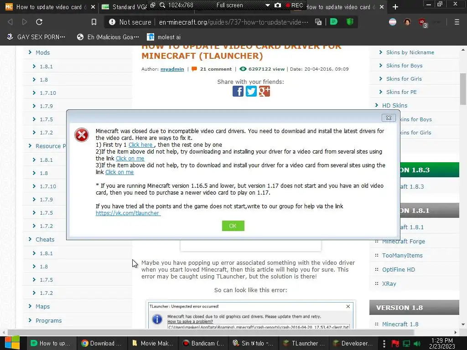Click the Bandicam camera screenshot icon
Viewport: 467px width, 350px height.
click(x=278, y=5)
